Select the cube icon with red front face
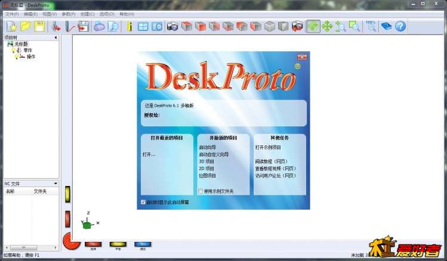Viewport: 447px width, 261px height. (201, 26)
